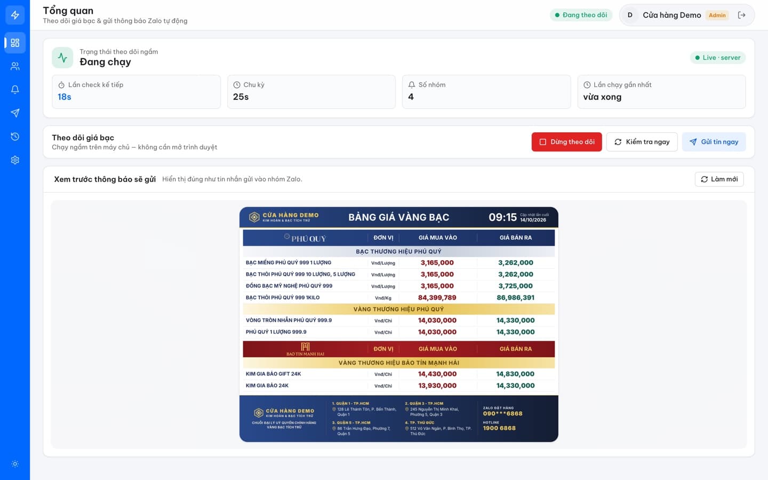Click the Kiểm tra ngay button
Screen dimensions: 768x480
point(642,142)
